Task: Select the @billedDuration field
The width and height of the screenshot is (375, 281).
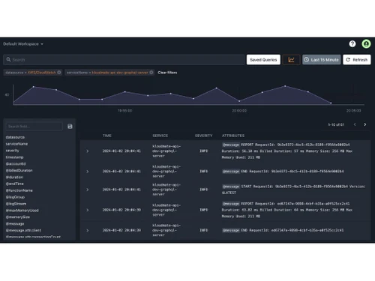Action: 19,170
